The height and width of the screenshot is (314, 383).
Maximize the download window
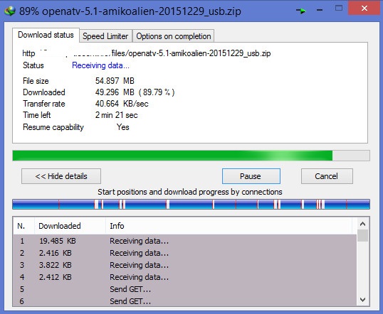click(339, 9)
